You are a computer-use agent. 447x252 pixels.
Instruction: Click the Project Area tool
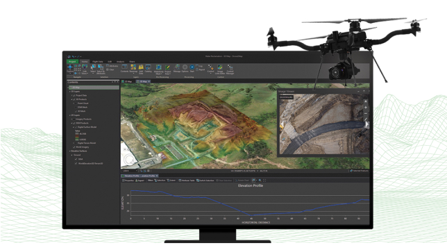coord(168,69)
